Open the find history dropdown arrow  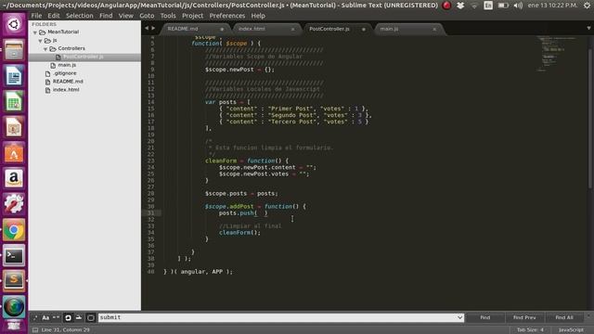[x=459, y=317]
